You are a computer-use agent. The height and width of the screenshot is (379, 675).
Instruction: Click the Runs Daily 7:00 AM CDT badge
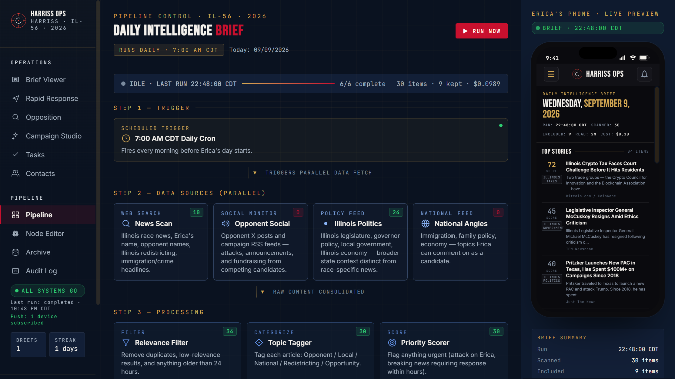tap(169, 50)
